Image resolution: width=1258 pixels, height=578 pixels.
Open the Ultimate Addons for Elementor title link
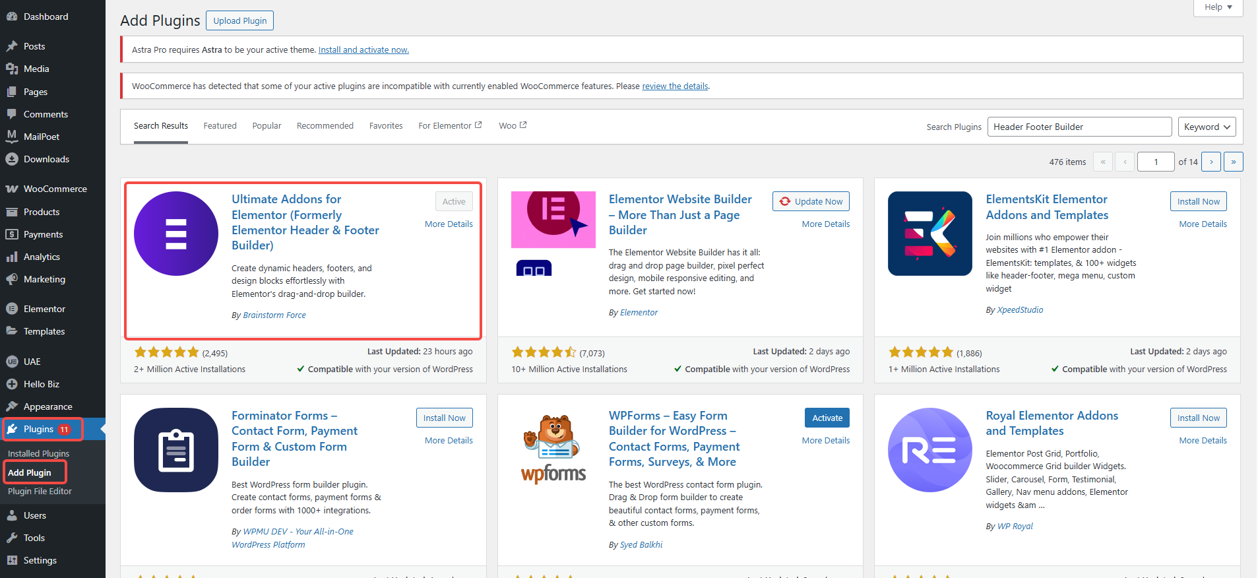coord(305,222)
